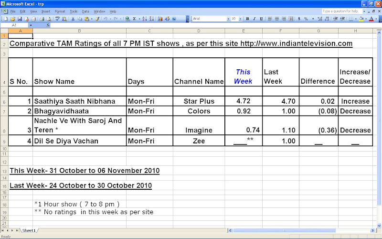Open the Insert menu
The width and height of the screenshot is (382, 239).
click(x=45, y=11)
